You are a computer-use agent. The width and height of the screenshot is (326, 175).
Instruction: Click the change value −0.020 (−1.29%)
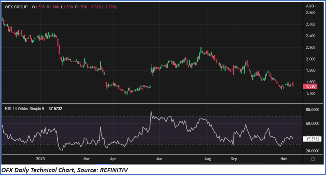coord(103,7)
